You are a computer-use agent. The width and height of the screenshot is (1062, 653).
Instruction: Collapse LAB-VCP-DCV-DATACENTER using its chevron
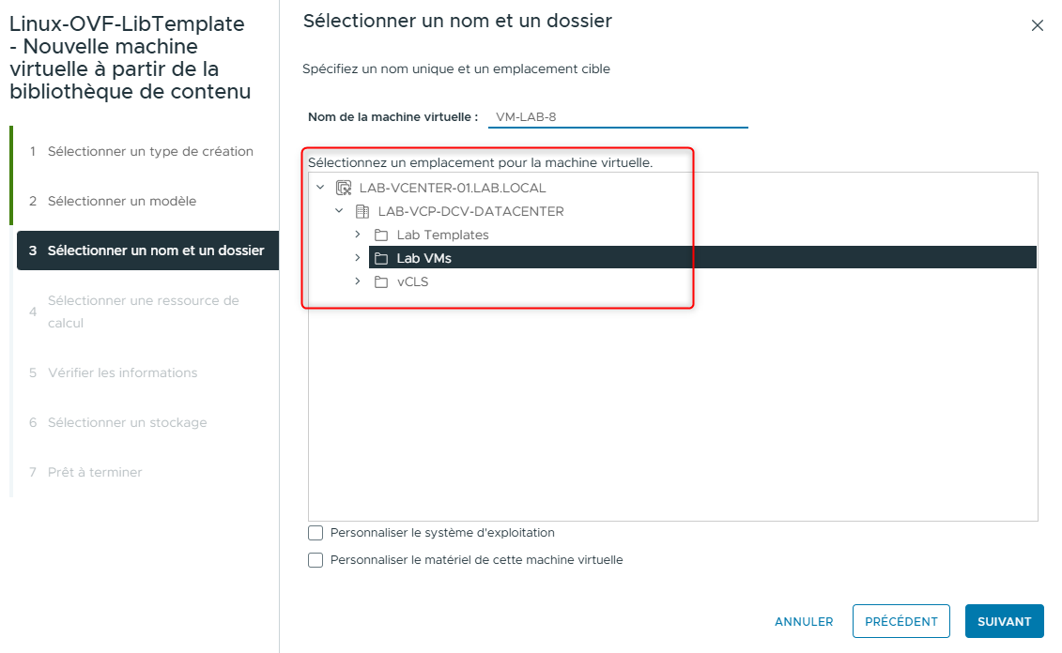pos(340,211)
